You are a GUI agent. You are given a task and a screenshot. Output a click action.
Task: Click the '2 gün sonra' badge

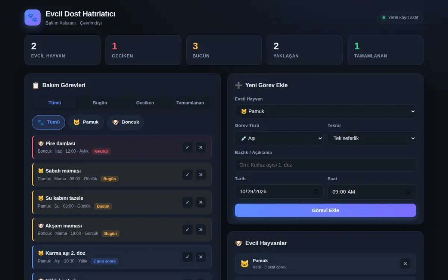click(x=105, y=261)
